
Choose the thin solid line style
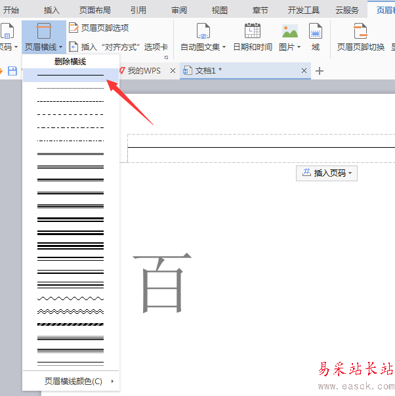tap(71, 75)
